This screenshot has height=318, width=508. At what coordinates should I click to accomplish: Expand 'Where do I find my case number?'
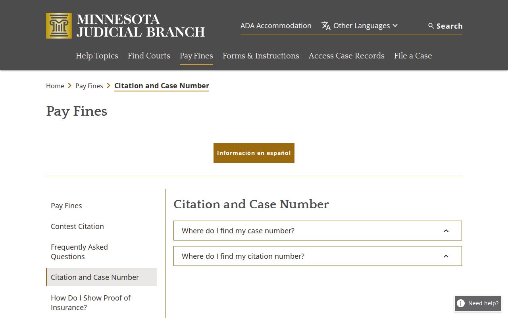coord(317,231)
